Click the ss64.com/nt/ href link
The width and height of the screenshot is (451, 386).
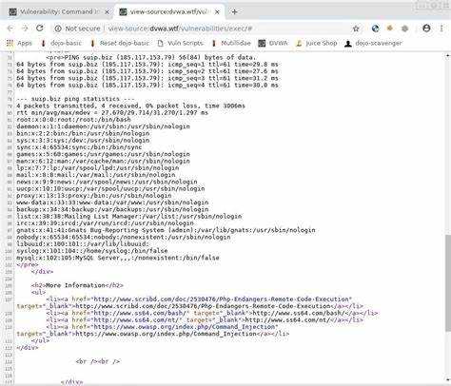click(136, 320)
